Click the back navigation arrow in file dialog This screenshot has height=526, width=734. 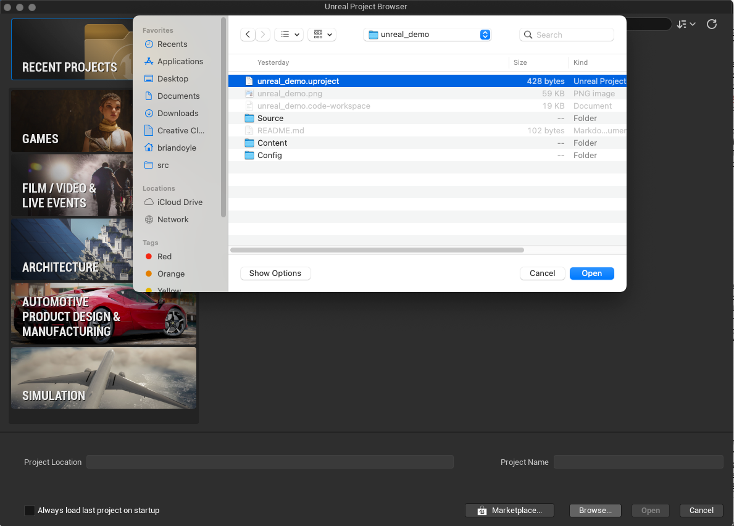coord(248,34)
